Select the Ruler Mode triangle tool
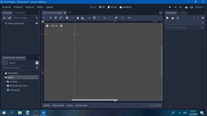 [83, 18]
